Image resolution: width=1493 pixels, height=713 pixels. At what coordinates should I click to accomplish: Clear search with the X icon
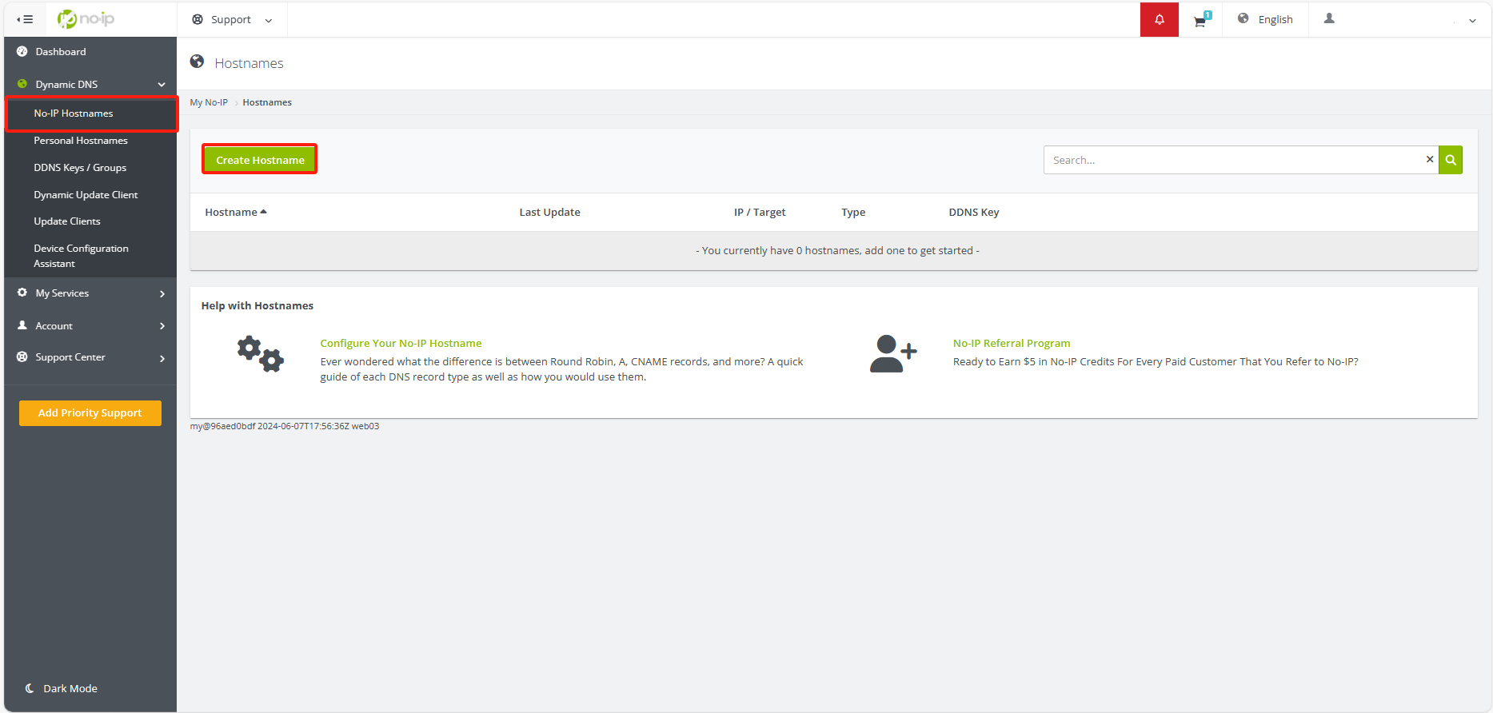click(x=1429, y=160)
